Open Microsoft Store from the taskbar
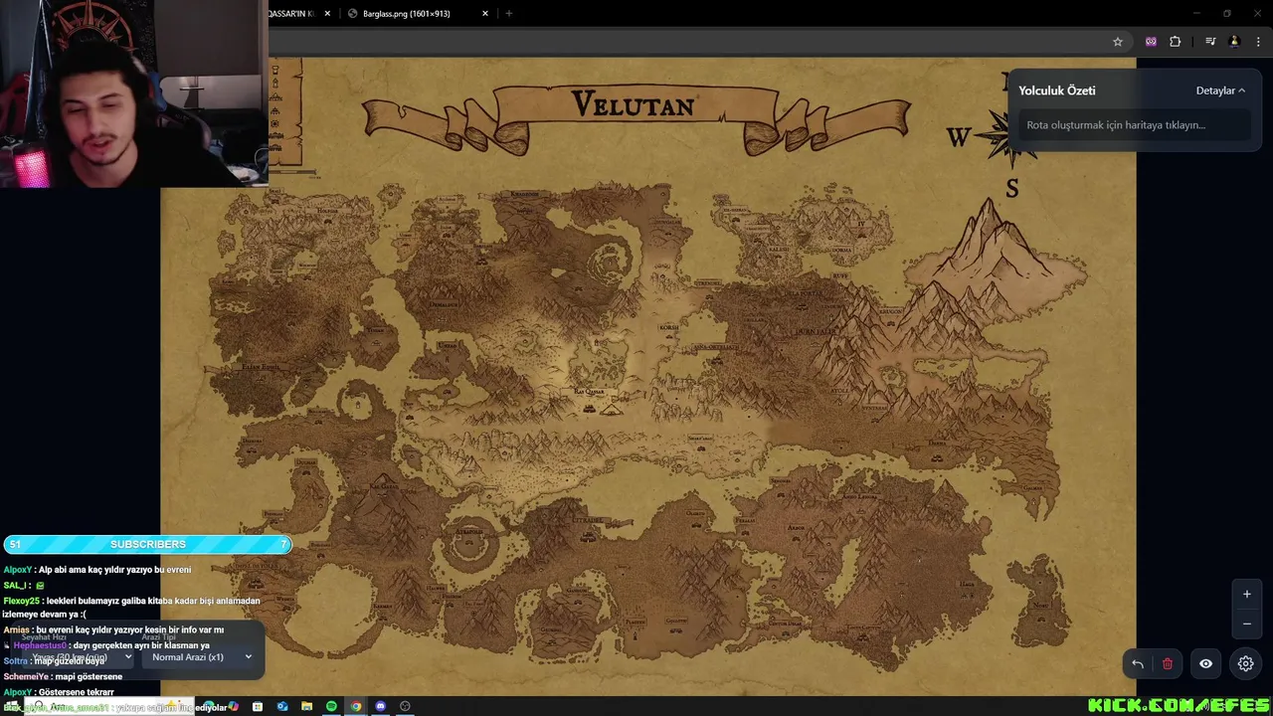 click(258, 707)
